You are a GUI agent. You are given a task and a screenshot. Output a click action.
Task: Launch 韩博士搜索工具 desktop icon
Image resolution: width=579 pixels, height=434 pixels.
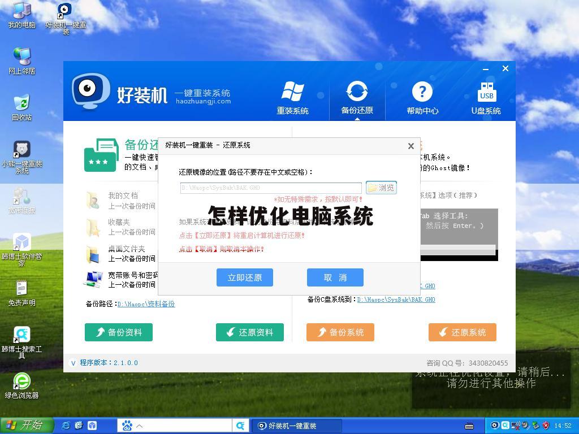coord(22,343)
